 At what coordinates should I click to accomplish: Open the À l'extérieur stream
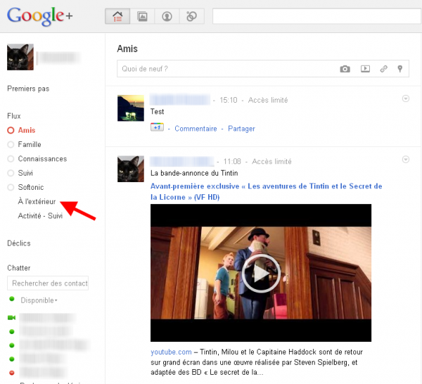pos(37,202)
